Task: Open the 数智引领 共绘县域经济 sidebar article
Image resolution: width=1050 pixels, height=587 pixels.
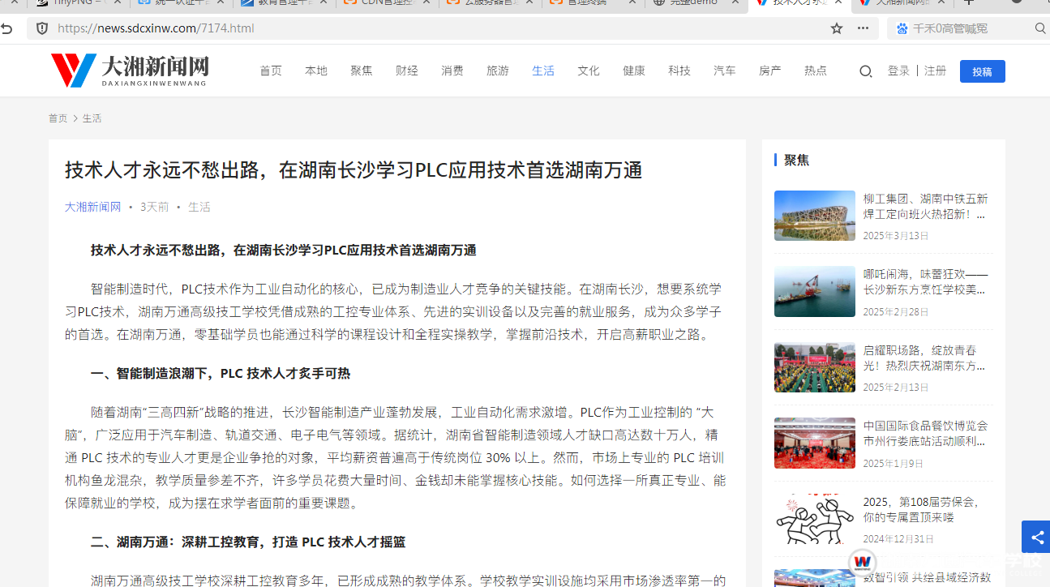Action: click(927, 577)
